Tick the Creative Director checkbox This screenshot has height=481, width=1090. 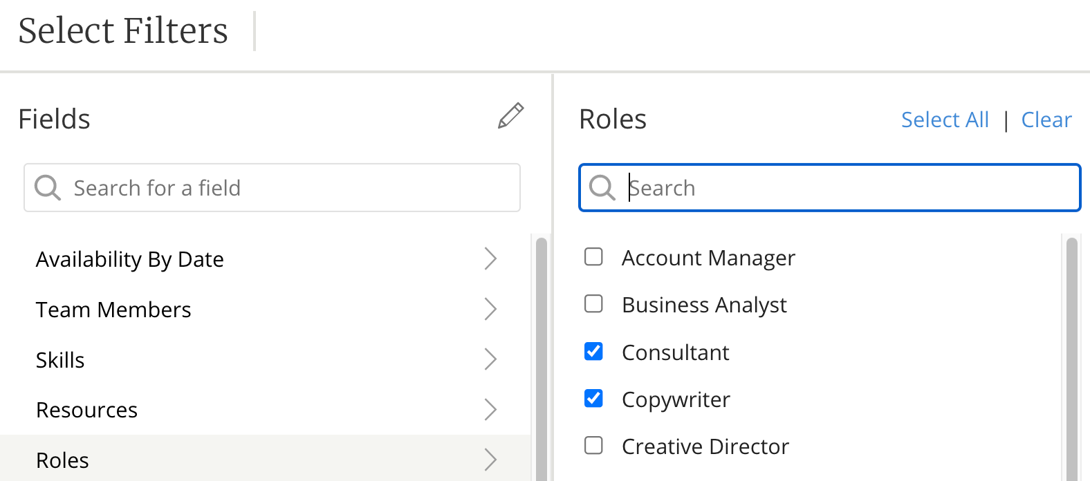[x=593, y=446]
